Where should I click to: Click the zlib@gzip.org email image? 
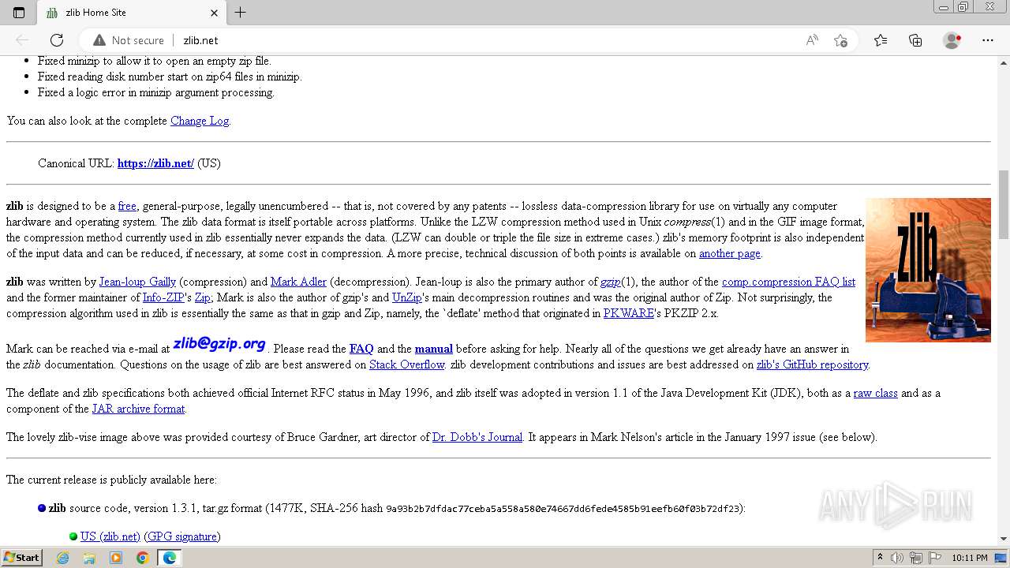(x=219, y=344)
